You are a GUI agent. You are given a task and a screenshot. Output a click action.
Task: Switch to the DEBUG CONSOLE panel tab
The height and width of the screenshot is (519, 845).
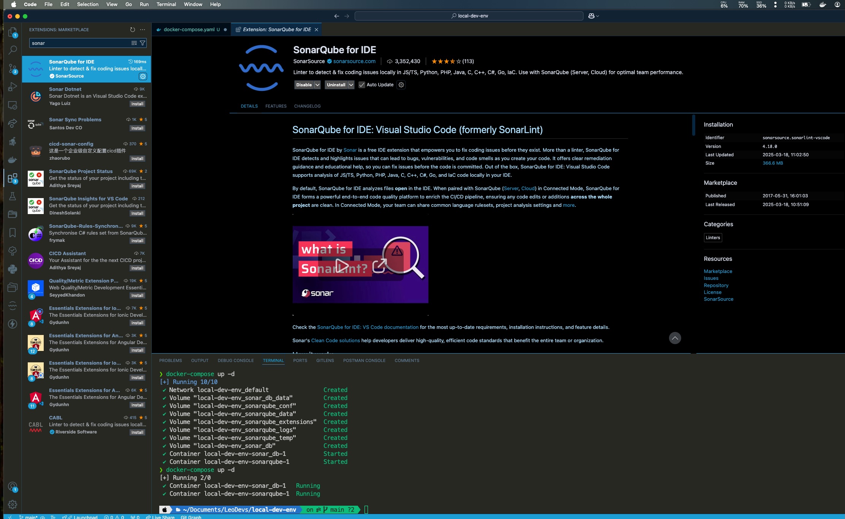[236, 360]
